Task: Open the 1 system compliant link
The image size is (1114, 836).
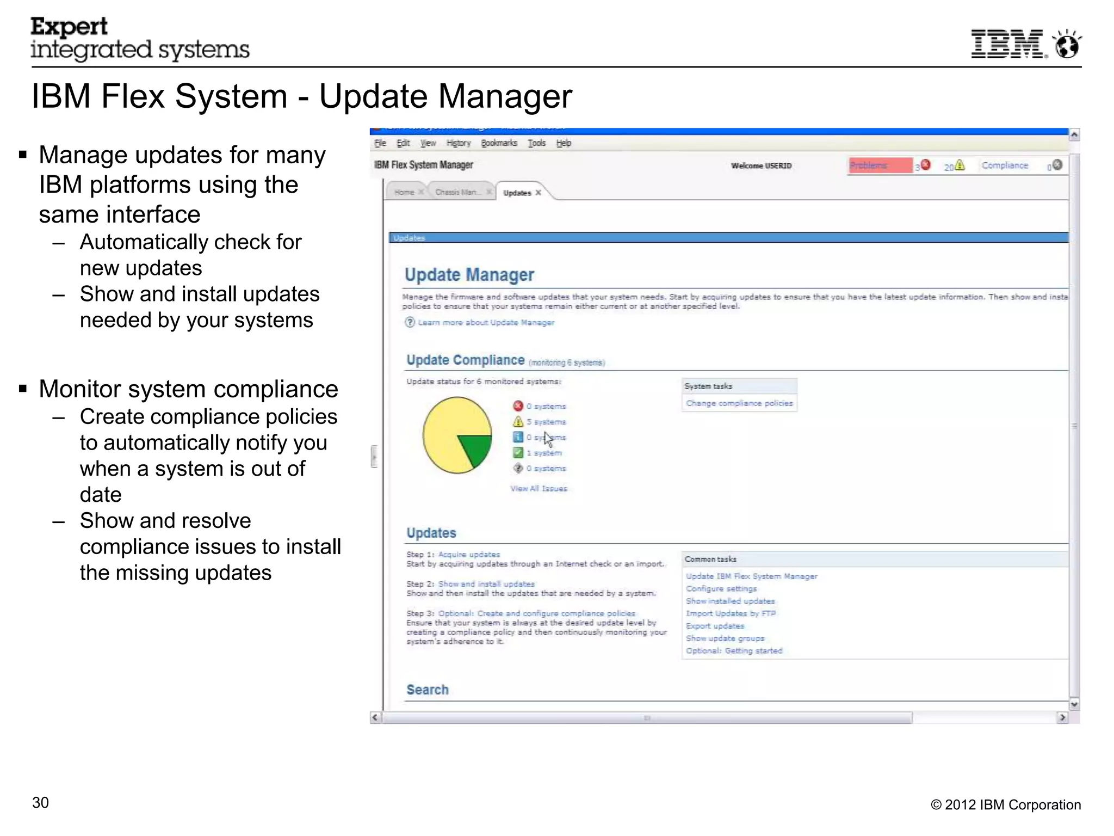Action: click(x=544, y=453)
